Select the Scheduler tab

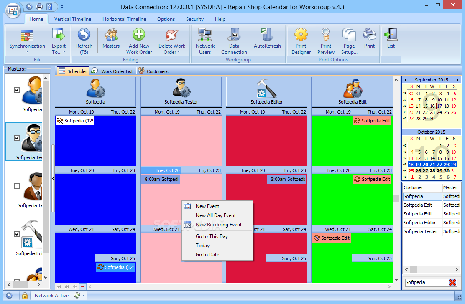[x=73, y=71]
